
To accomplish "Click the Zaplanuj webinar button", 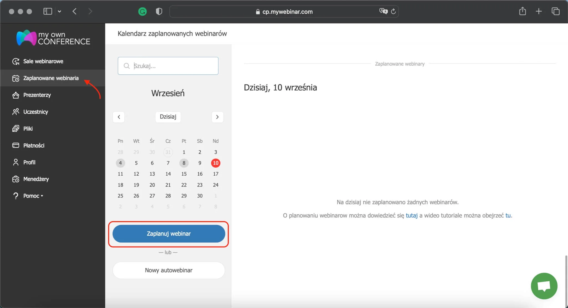I will (168, 233).
